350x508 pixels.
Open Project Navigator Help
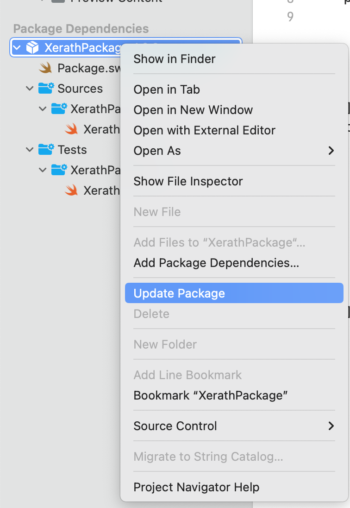tap(196, 487)
